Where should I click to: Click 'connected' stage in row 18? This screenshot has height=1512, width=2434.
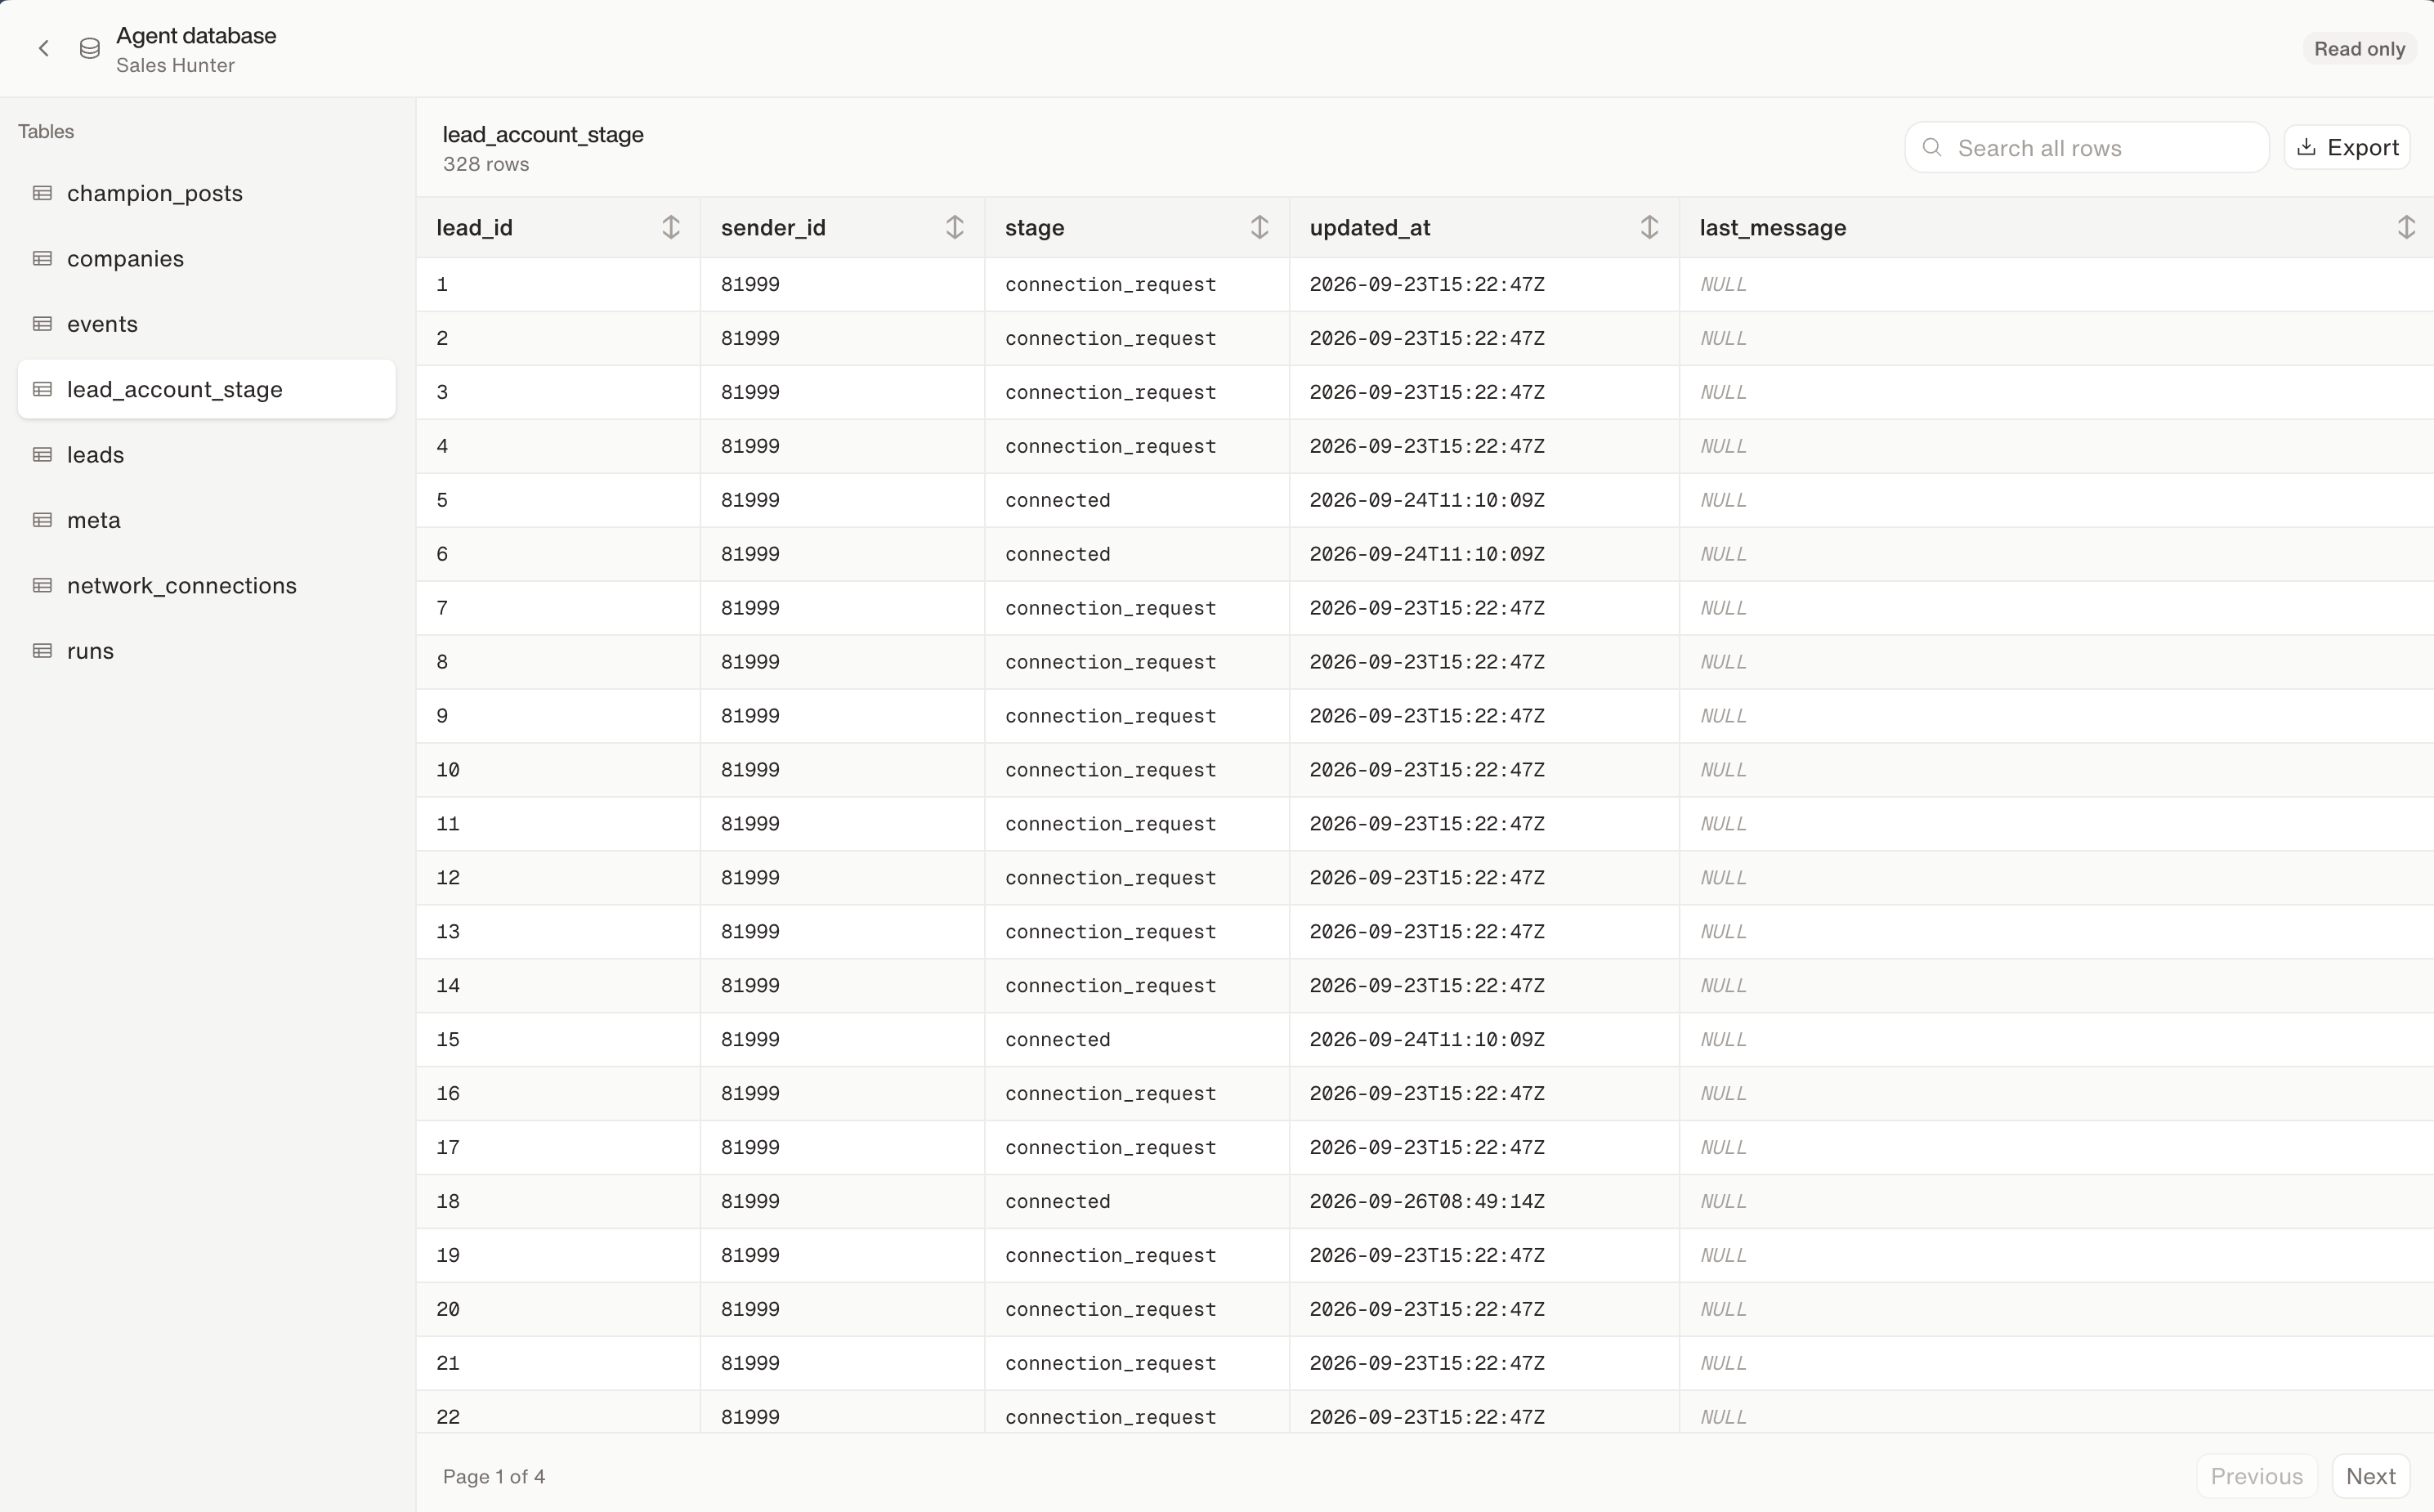1057,1201
